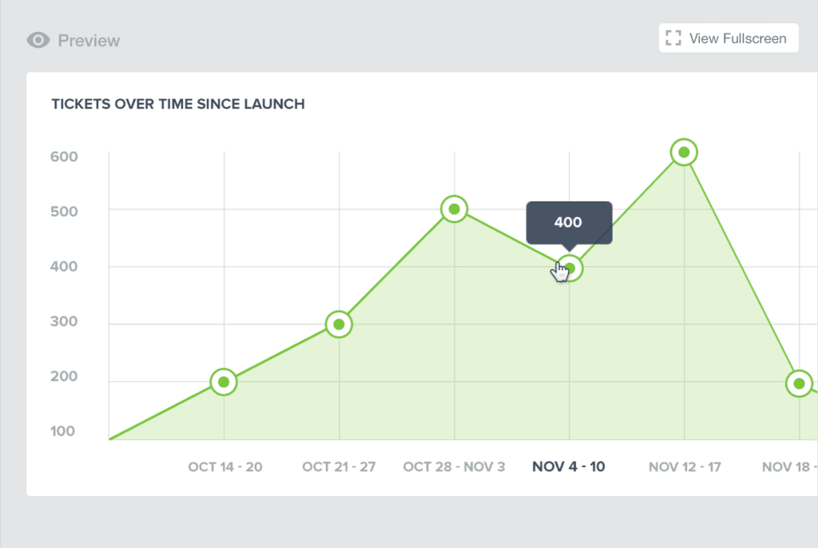Click the OCT 14 - 20 axis label
Image resolution: width=818 pixels, height=548 pixels.
[225, 467]
